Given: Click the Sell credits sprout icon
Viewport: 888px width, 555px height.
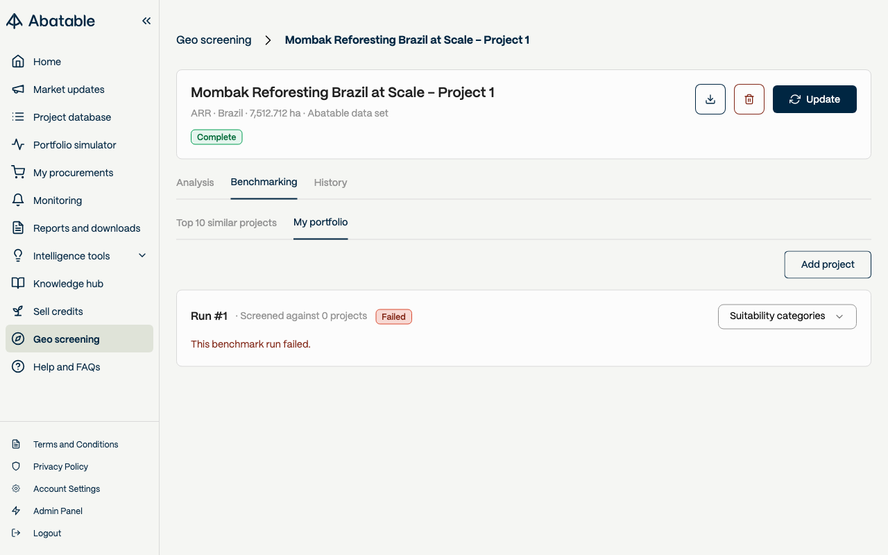Looking at the screenshot, I should [x=19, y=311].
